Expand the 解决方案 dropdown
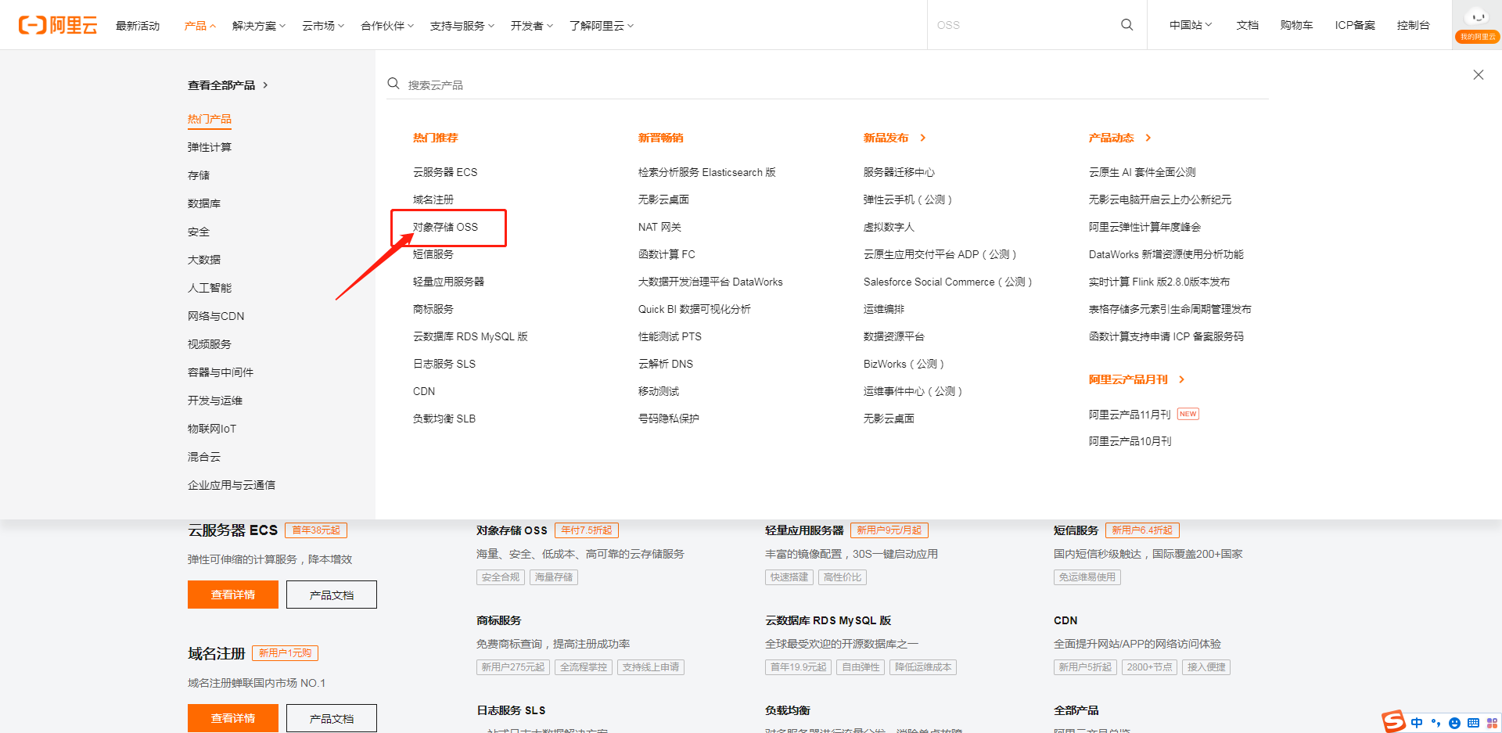The height and width of the screenshot is (733, 1502). click(259, 26)
